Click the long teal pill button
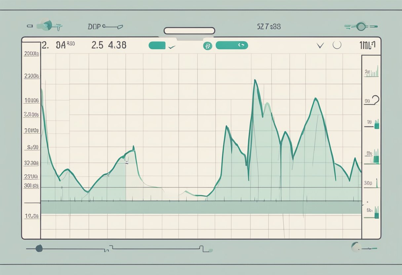The image size is (402, 275). click(x=232, y=45)
